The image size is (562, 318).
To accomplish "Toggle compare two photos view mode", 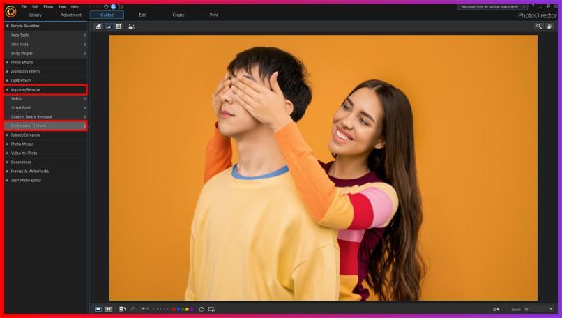I will click(x=108, y=309).
